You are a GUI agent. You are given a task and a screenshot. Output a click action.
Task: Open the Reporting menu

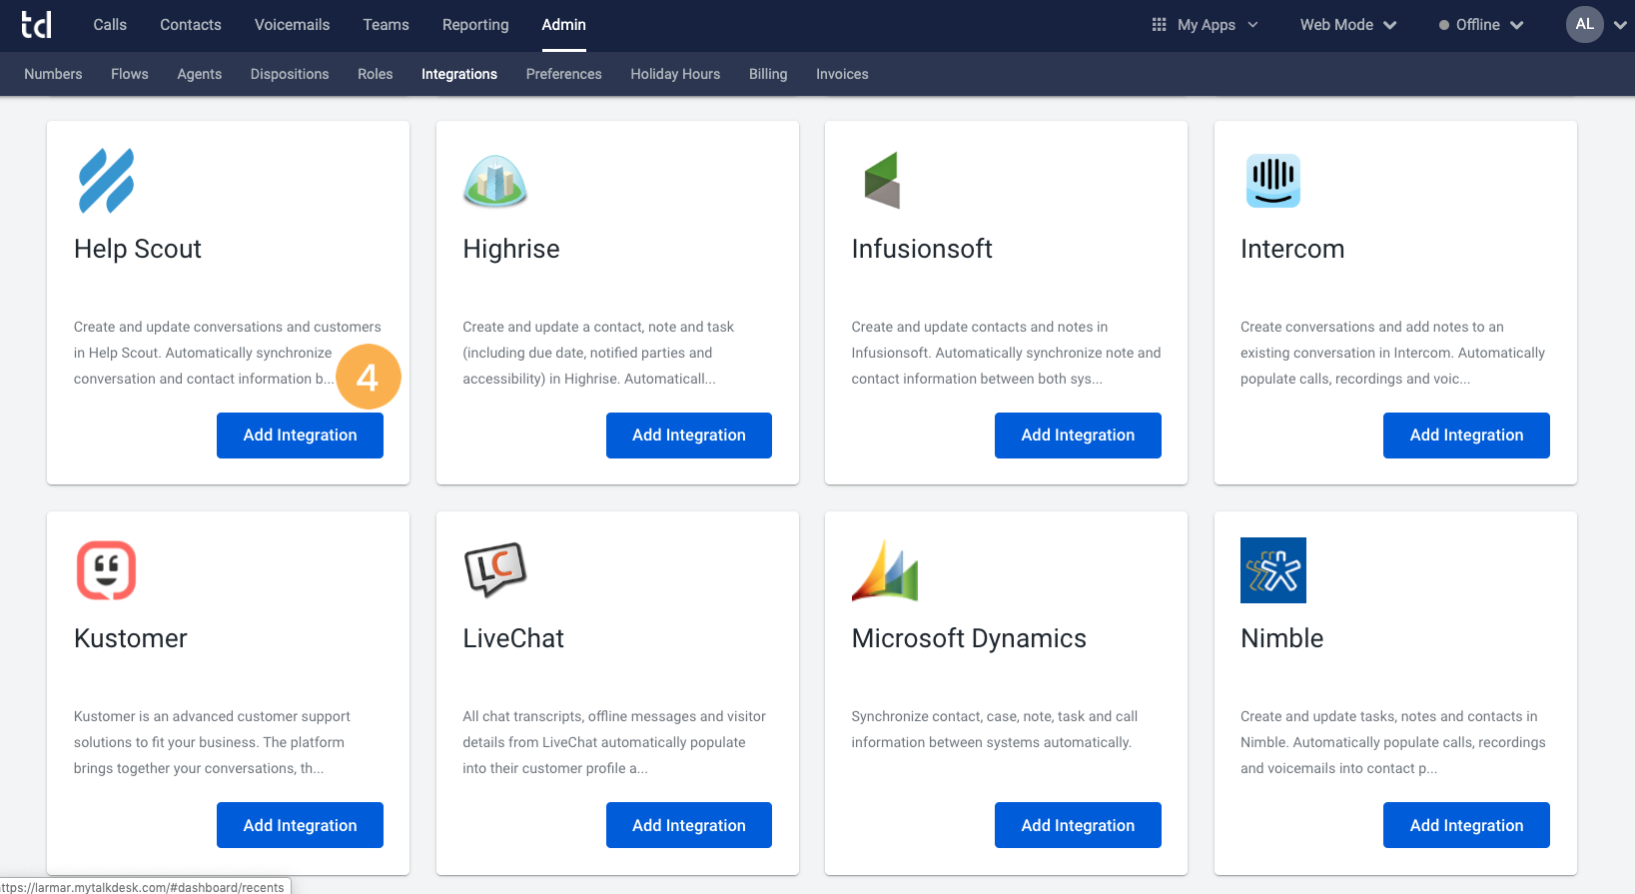pyautogui.click(x=475, y=25)
